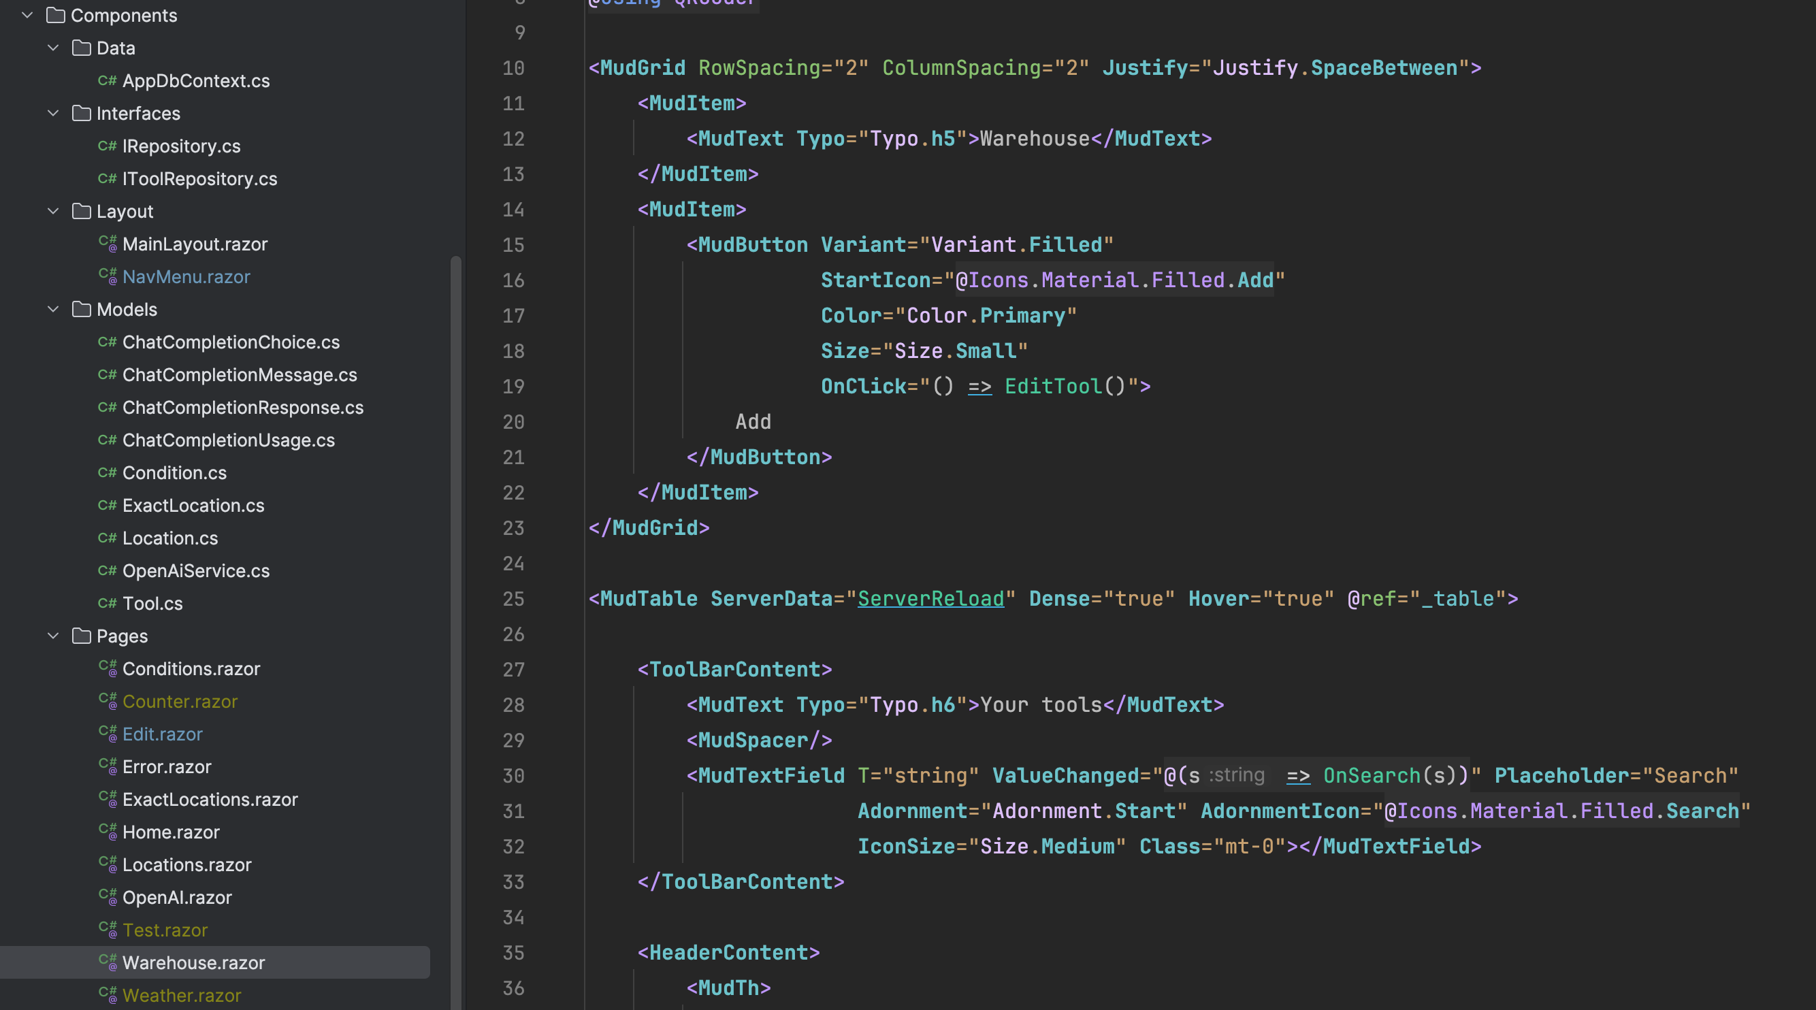Click the folder icon next to Models
Image resolution: width=1816 pixels, height=1010 pixels.
point(82,310)
